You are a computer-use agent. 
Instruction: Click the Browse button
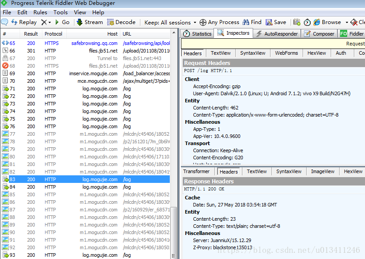click(x=327, y=22)
